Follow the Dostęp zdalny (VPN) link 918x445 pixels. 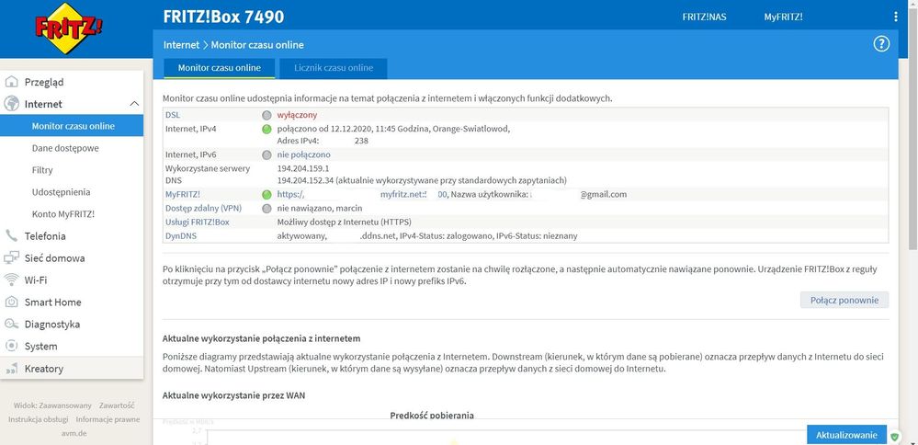203,208
